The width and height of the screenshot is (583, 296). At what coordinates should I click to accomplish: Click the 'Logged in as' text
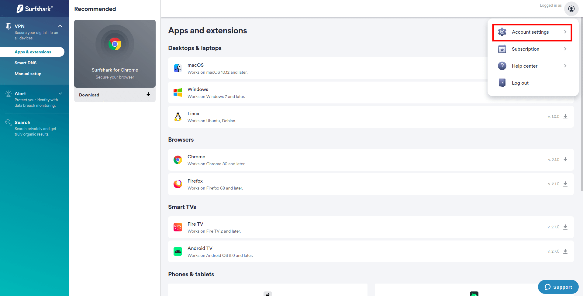(x=551, y=5)
